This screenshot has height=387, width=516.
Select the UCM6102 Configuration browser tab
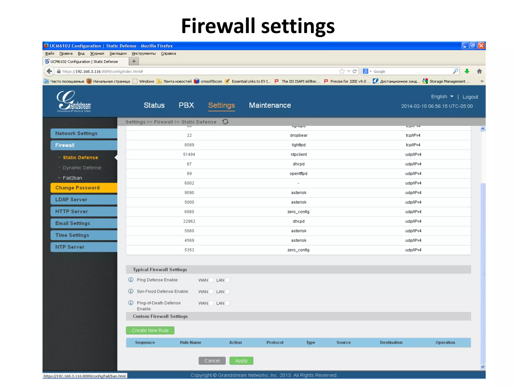[x=86, y=61]
